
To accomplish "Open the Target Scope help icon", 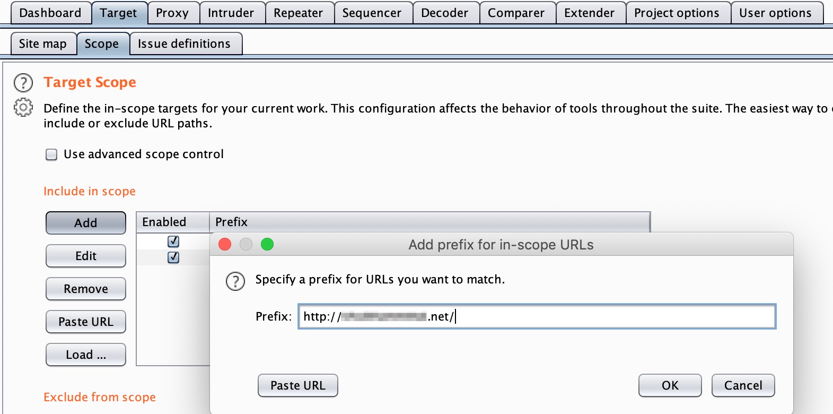I will (23, 83).
